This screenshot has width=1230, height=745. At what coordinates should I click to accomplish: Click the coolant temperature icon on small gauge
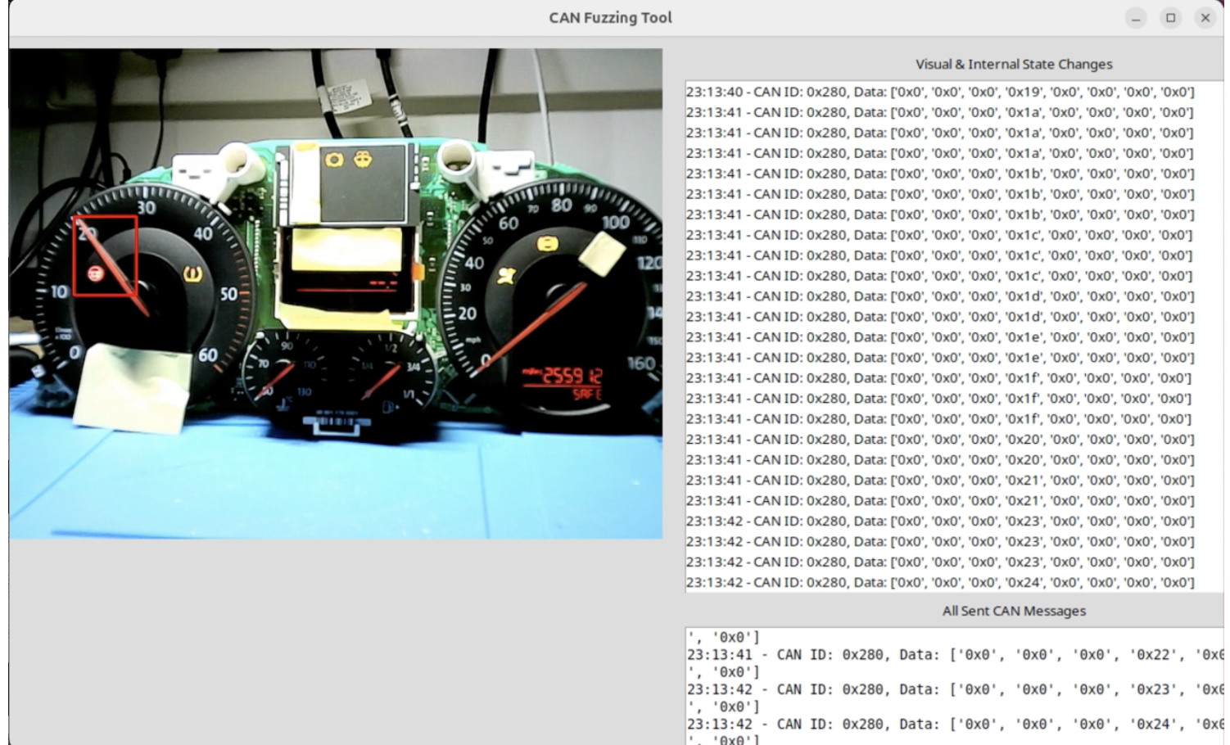[283, 404]
